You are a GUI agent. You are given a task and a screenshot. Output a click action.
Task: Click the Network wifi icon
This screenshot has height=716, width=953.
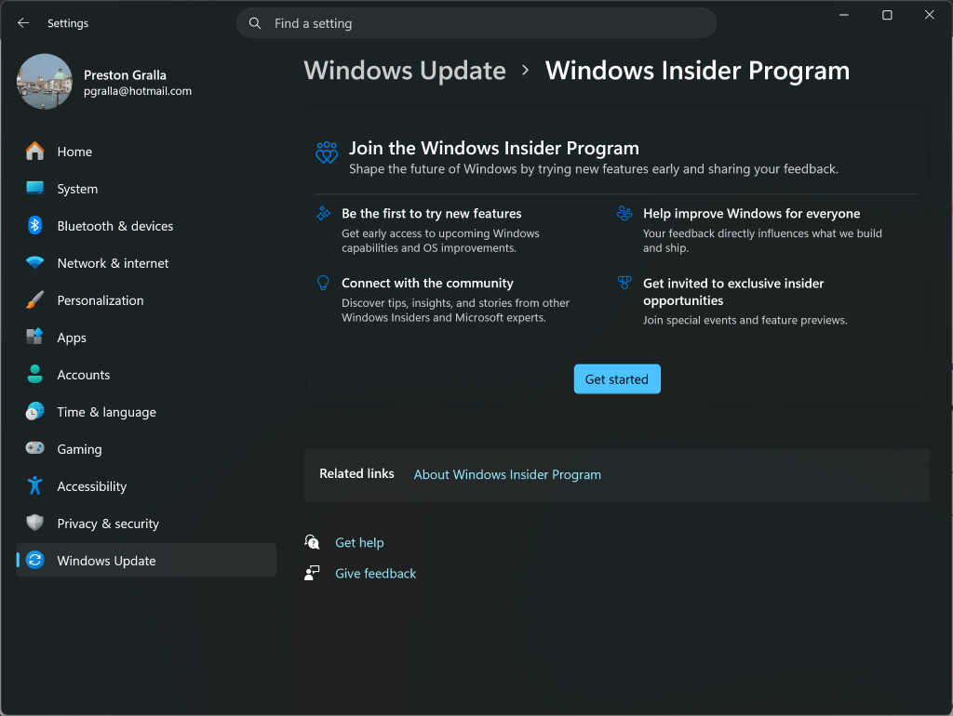coord(34,263)
